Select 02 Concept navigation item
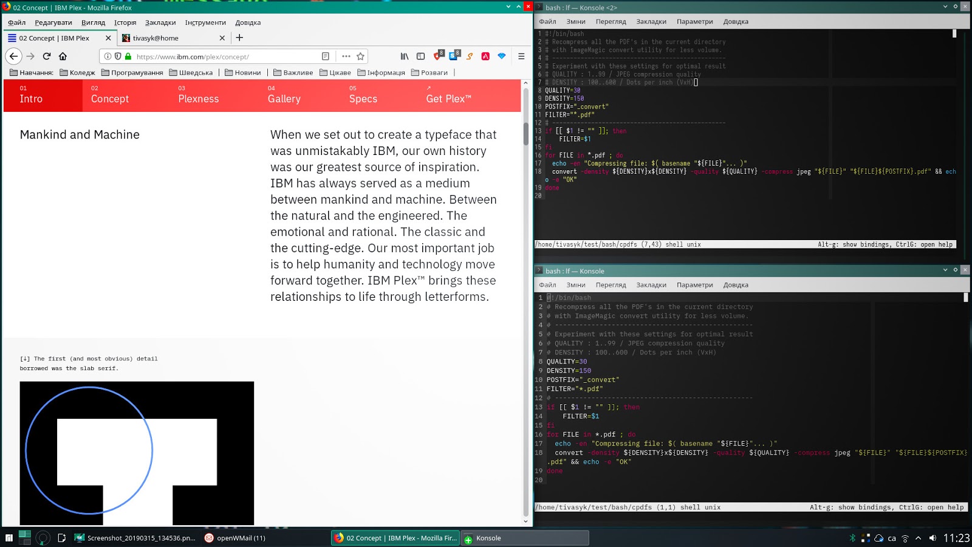Screen dimensions: 972x547 (x=110, y=95)
